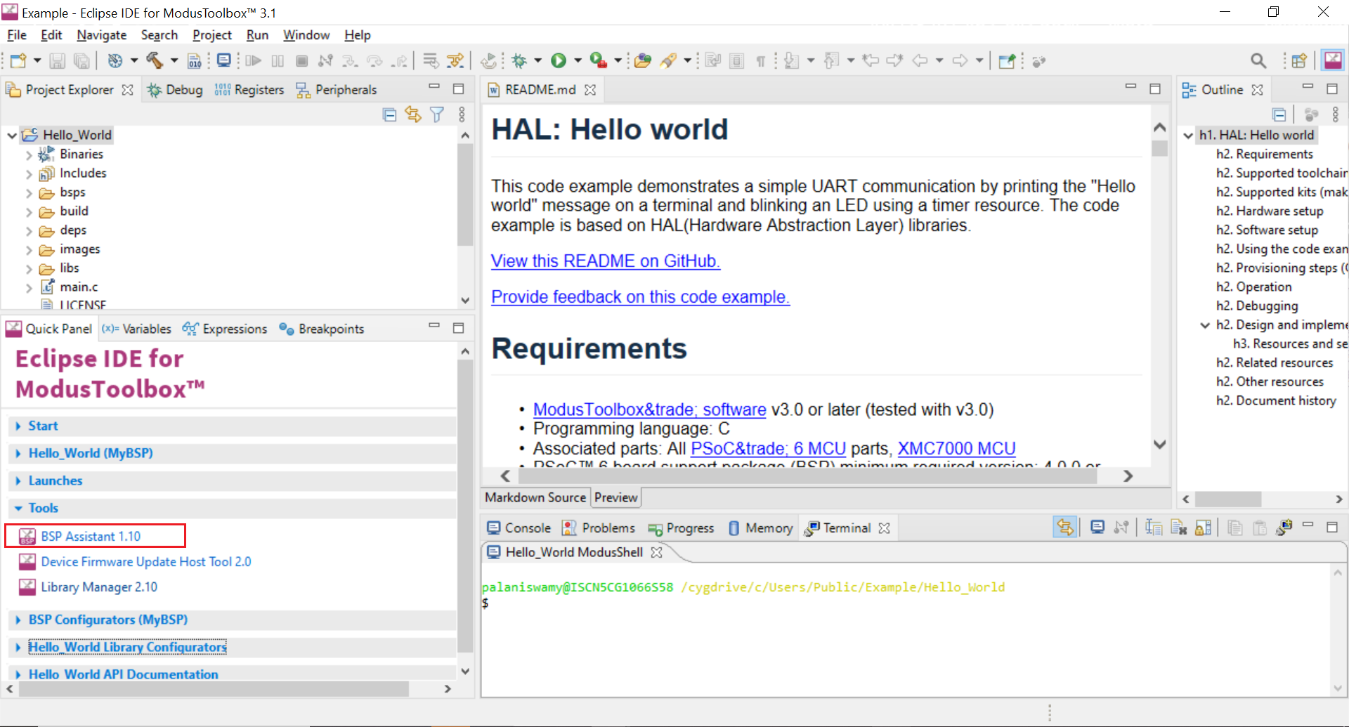Click the Run with external tools icon

click(x=598, y=61)
